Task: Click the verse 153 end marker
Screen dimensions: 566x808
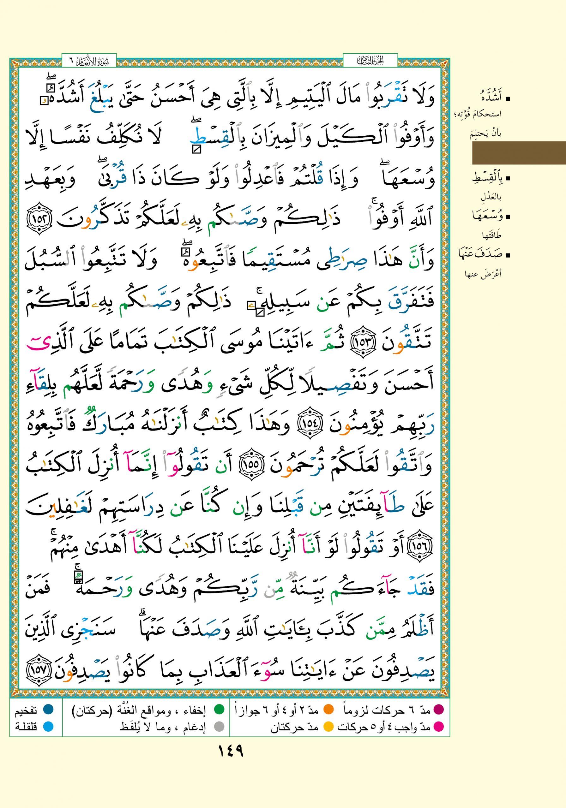Action: tap(362, 342)
